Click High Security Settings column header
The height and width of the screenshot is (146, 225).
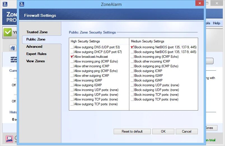coord(85,41)
